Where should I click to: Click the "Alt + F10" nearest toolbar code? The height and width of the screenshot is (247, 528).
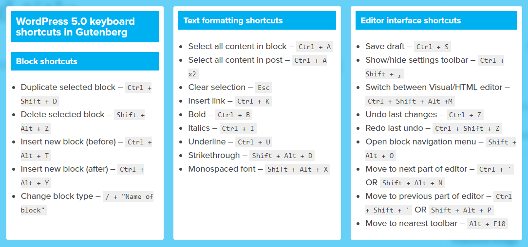(488, 224)
